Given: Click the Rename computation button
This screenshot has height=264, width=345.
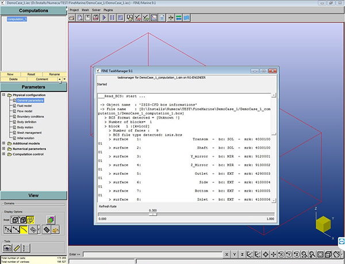Looking at the screenshot, I should [x=53, y=74].
